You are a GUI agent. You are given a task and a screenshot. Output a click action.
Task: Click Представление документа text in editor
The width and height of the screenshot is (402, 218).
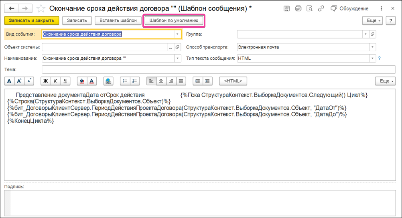coord(51,95)
